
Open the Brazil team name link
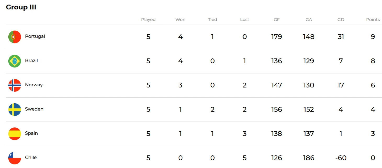tap(31, 60)
